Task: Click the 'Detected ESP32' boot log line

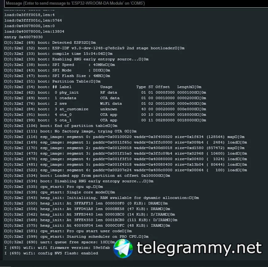Action: pyautogui.click(x=50, y=42)
